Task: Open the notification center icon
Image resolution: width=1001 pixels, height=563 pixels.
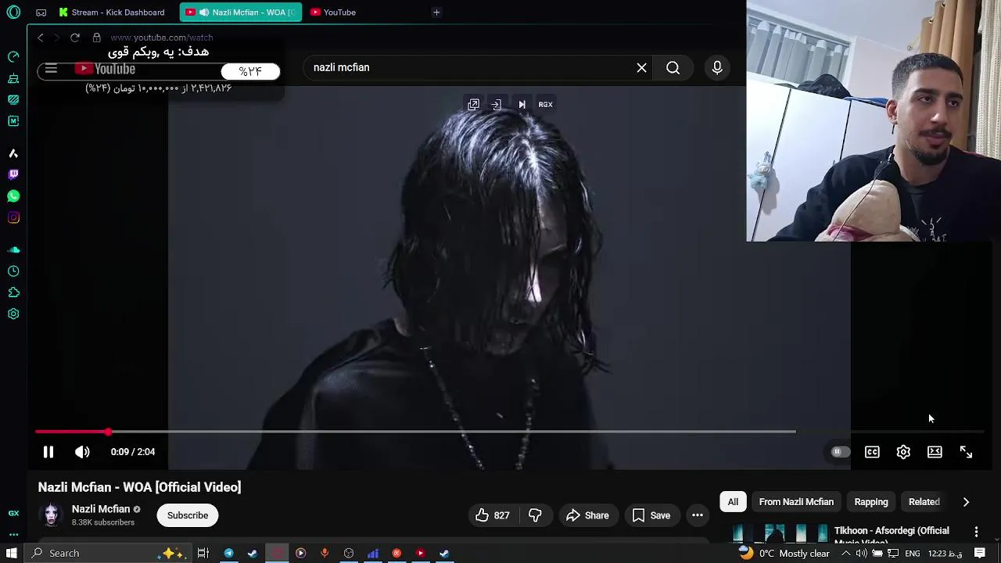Action: 979,554
